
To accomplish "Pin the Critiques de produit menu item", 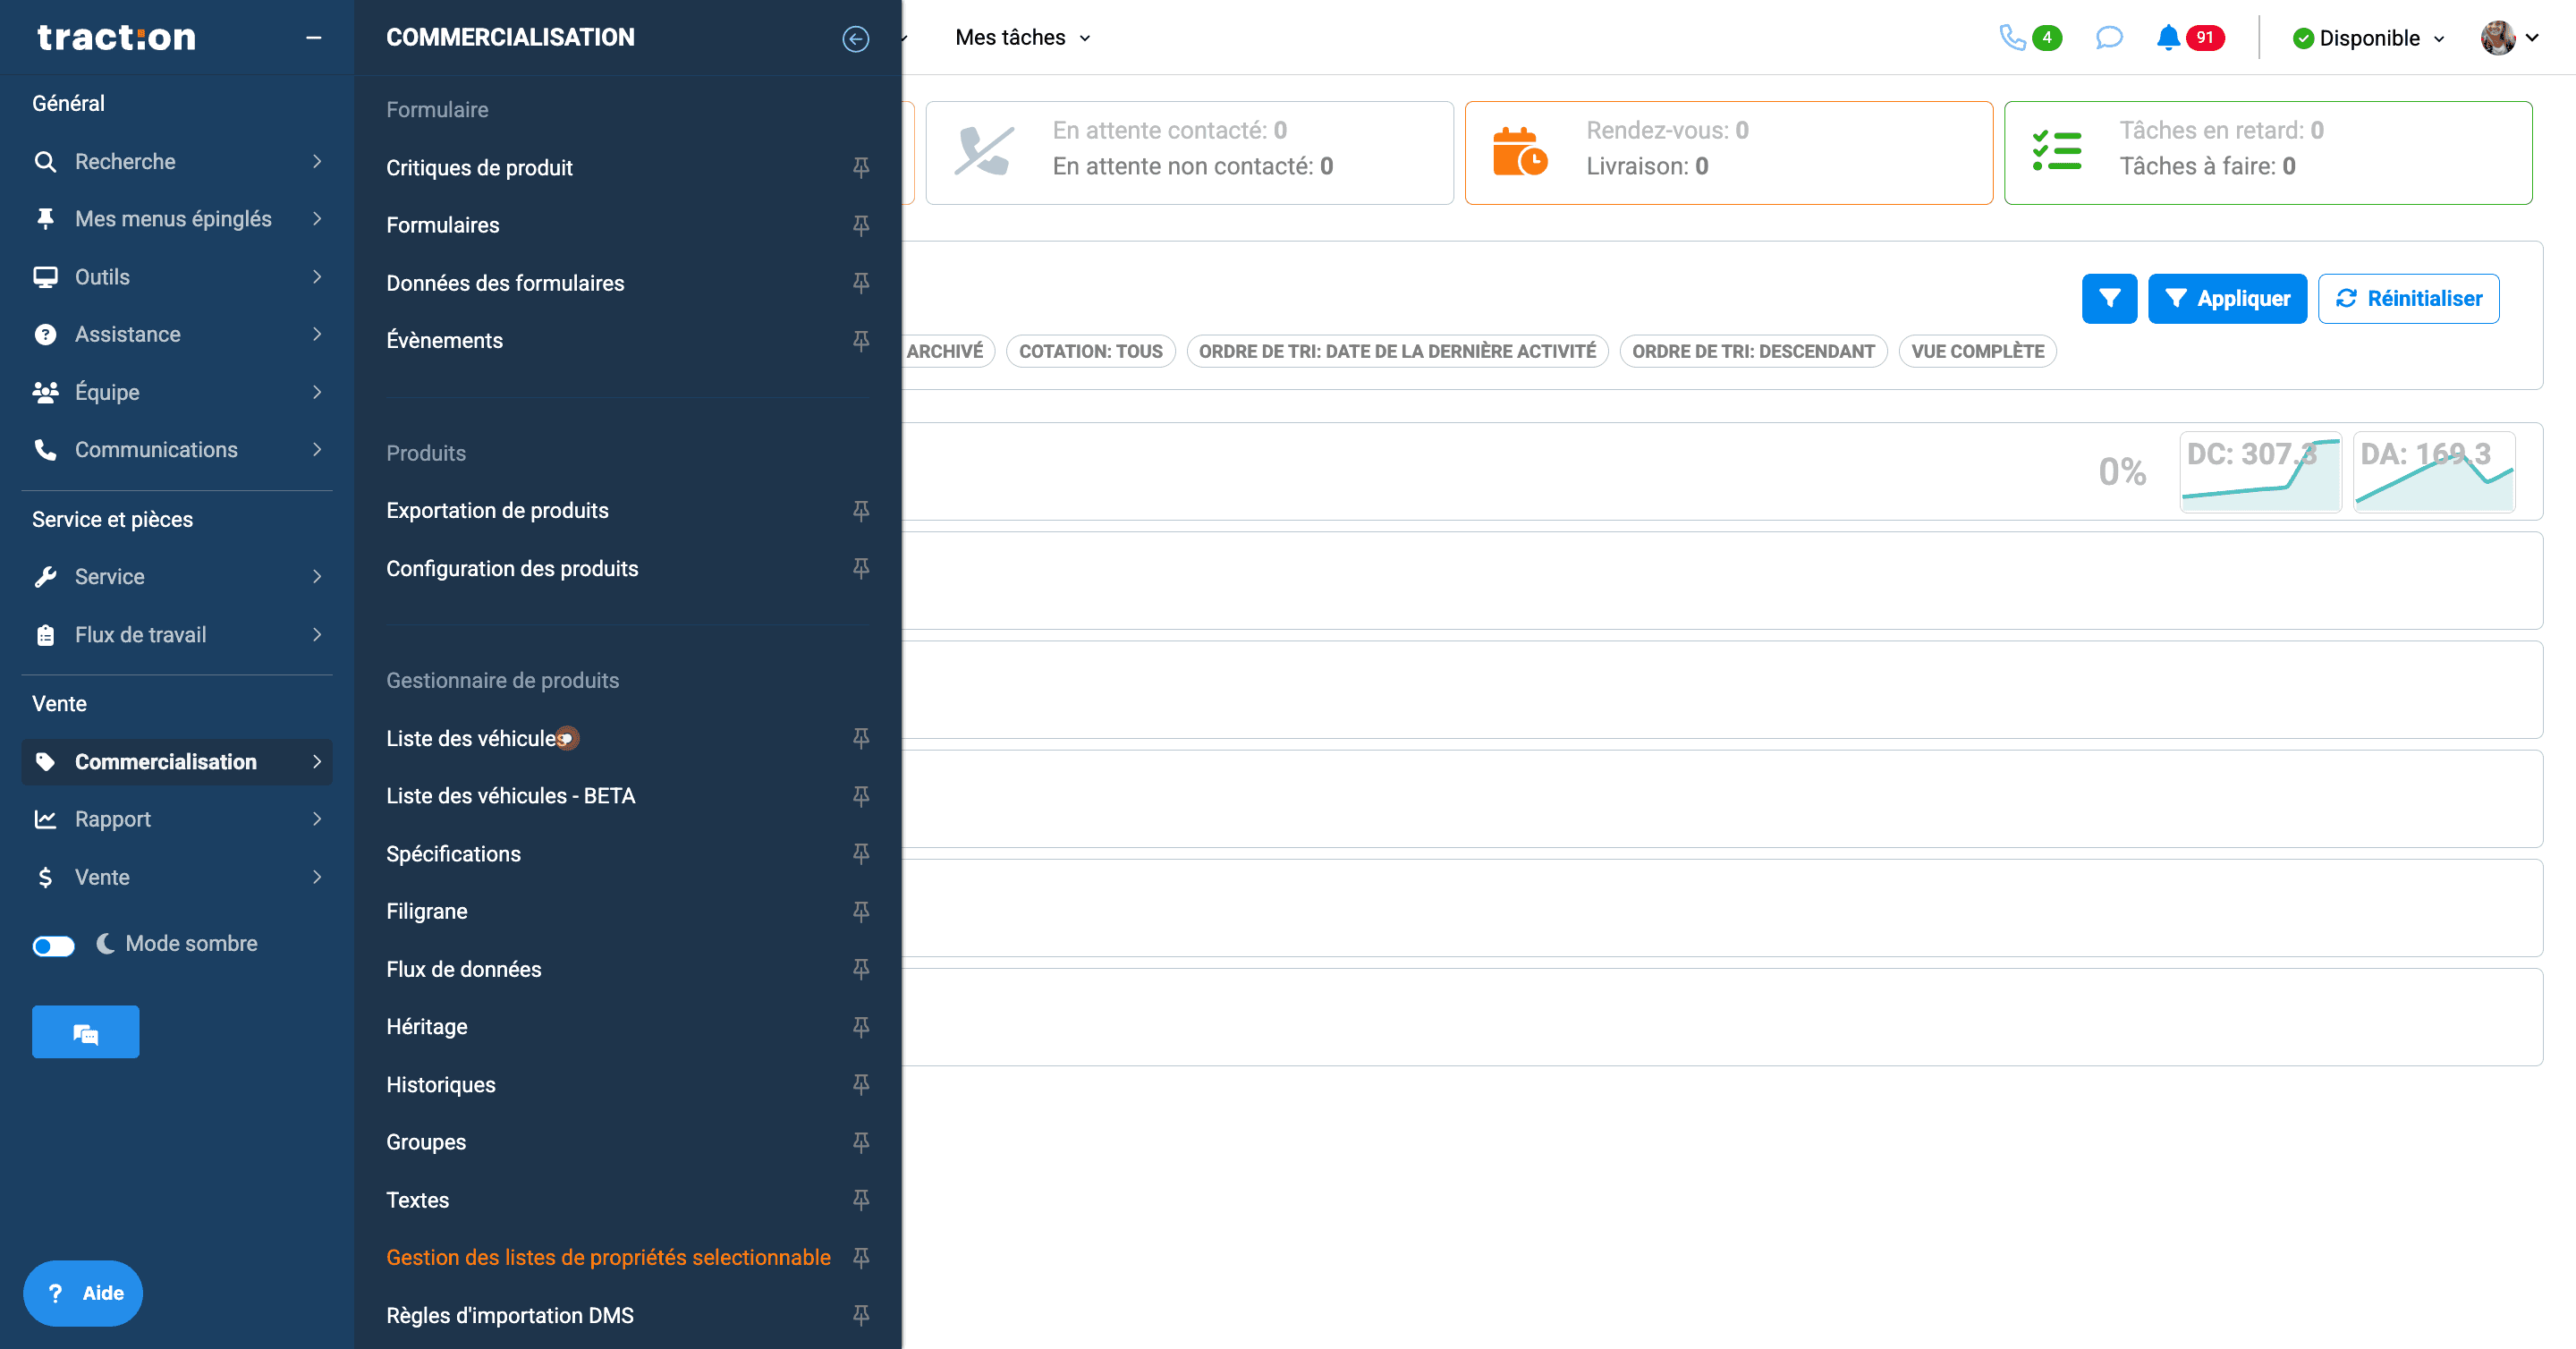I will 860,167.
